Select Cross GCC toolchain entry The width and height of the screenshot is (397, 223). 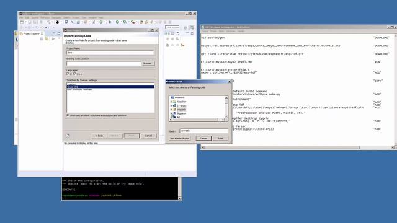[110, 87]
